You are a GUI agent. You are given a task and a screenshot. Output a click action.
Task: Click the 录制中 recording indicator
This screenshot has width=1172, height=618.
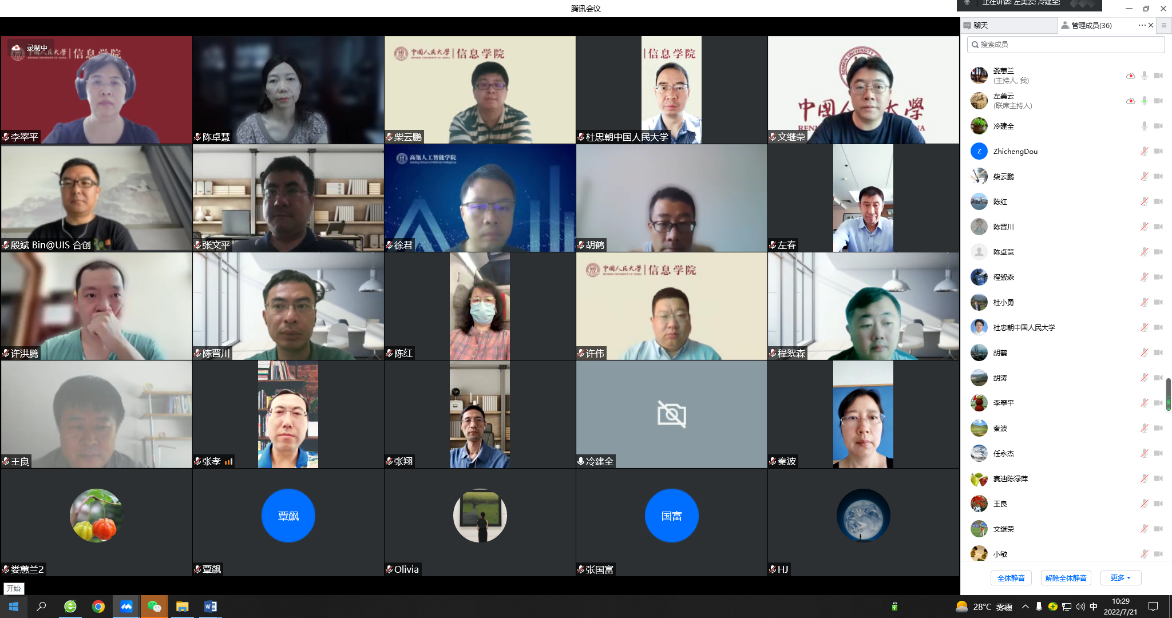click(31, 48)
